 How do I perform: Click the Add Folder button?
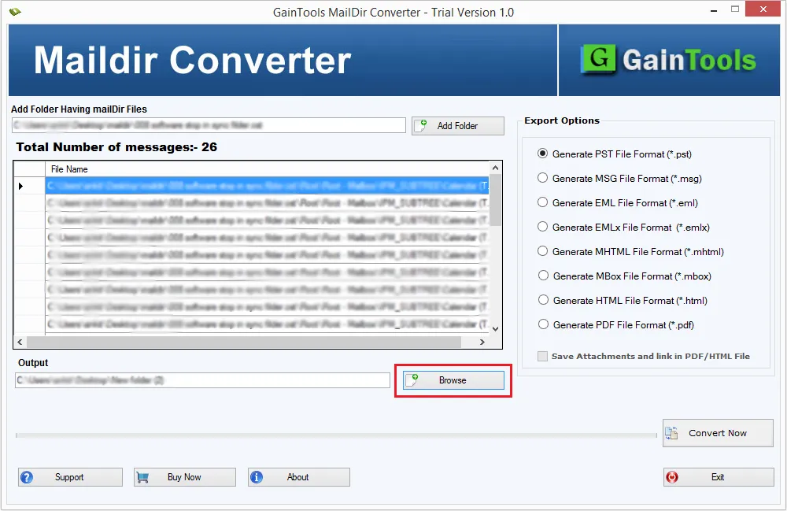pyautogui.click(x=458, y=126)
